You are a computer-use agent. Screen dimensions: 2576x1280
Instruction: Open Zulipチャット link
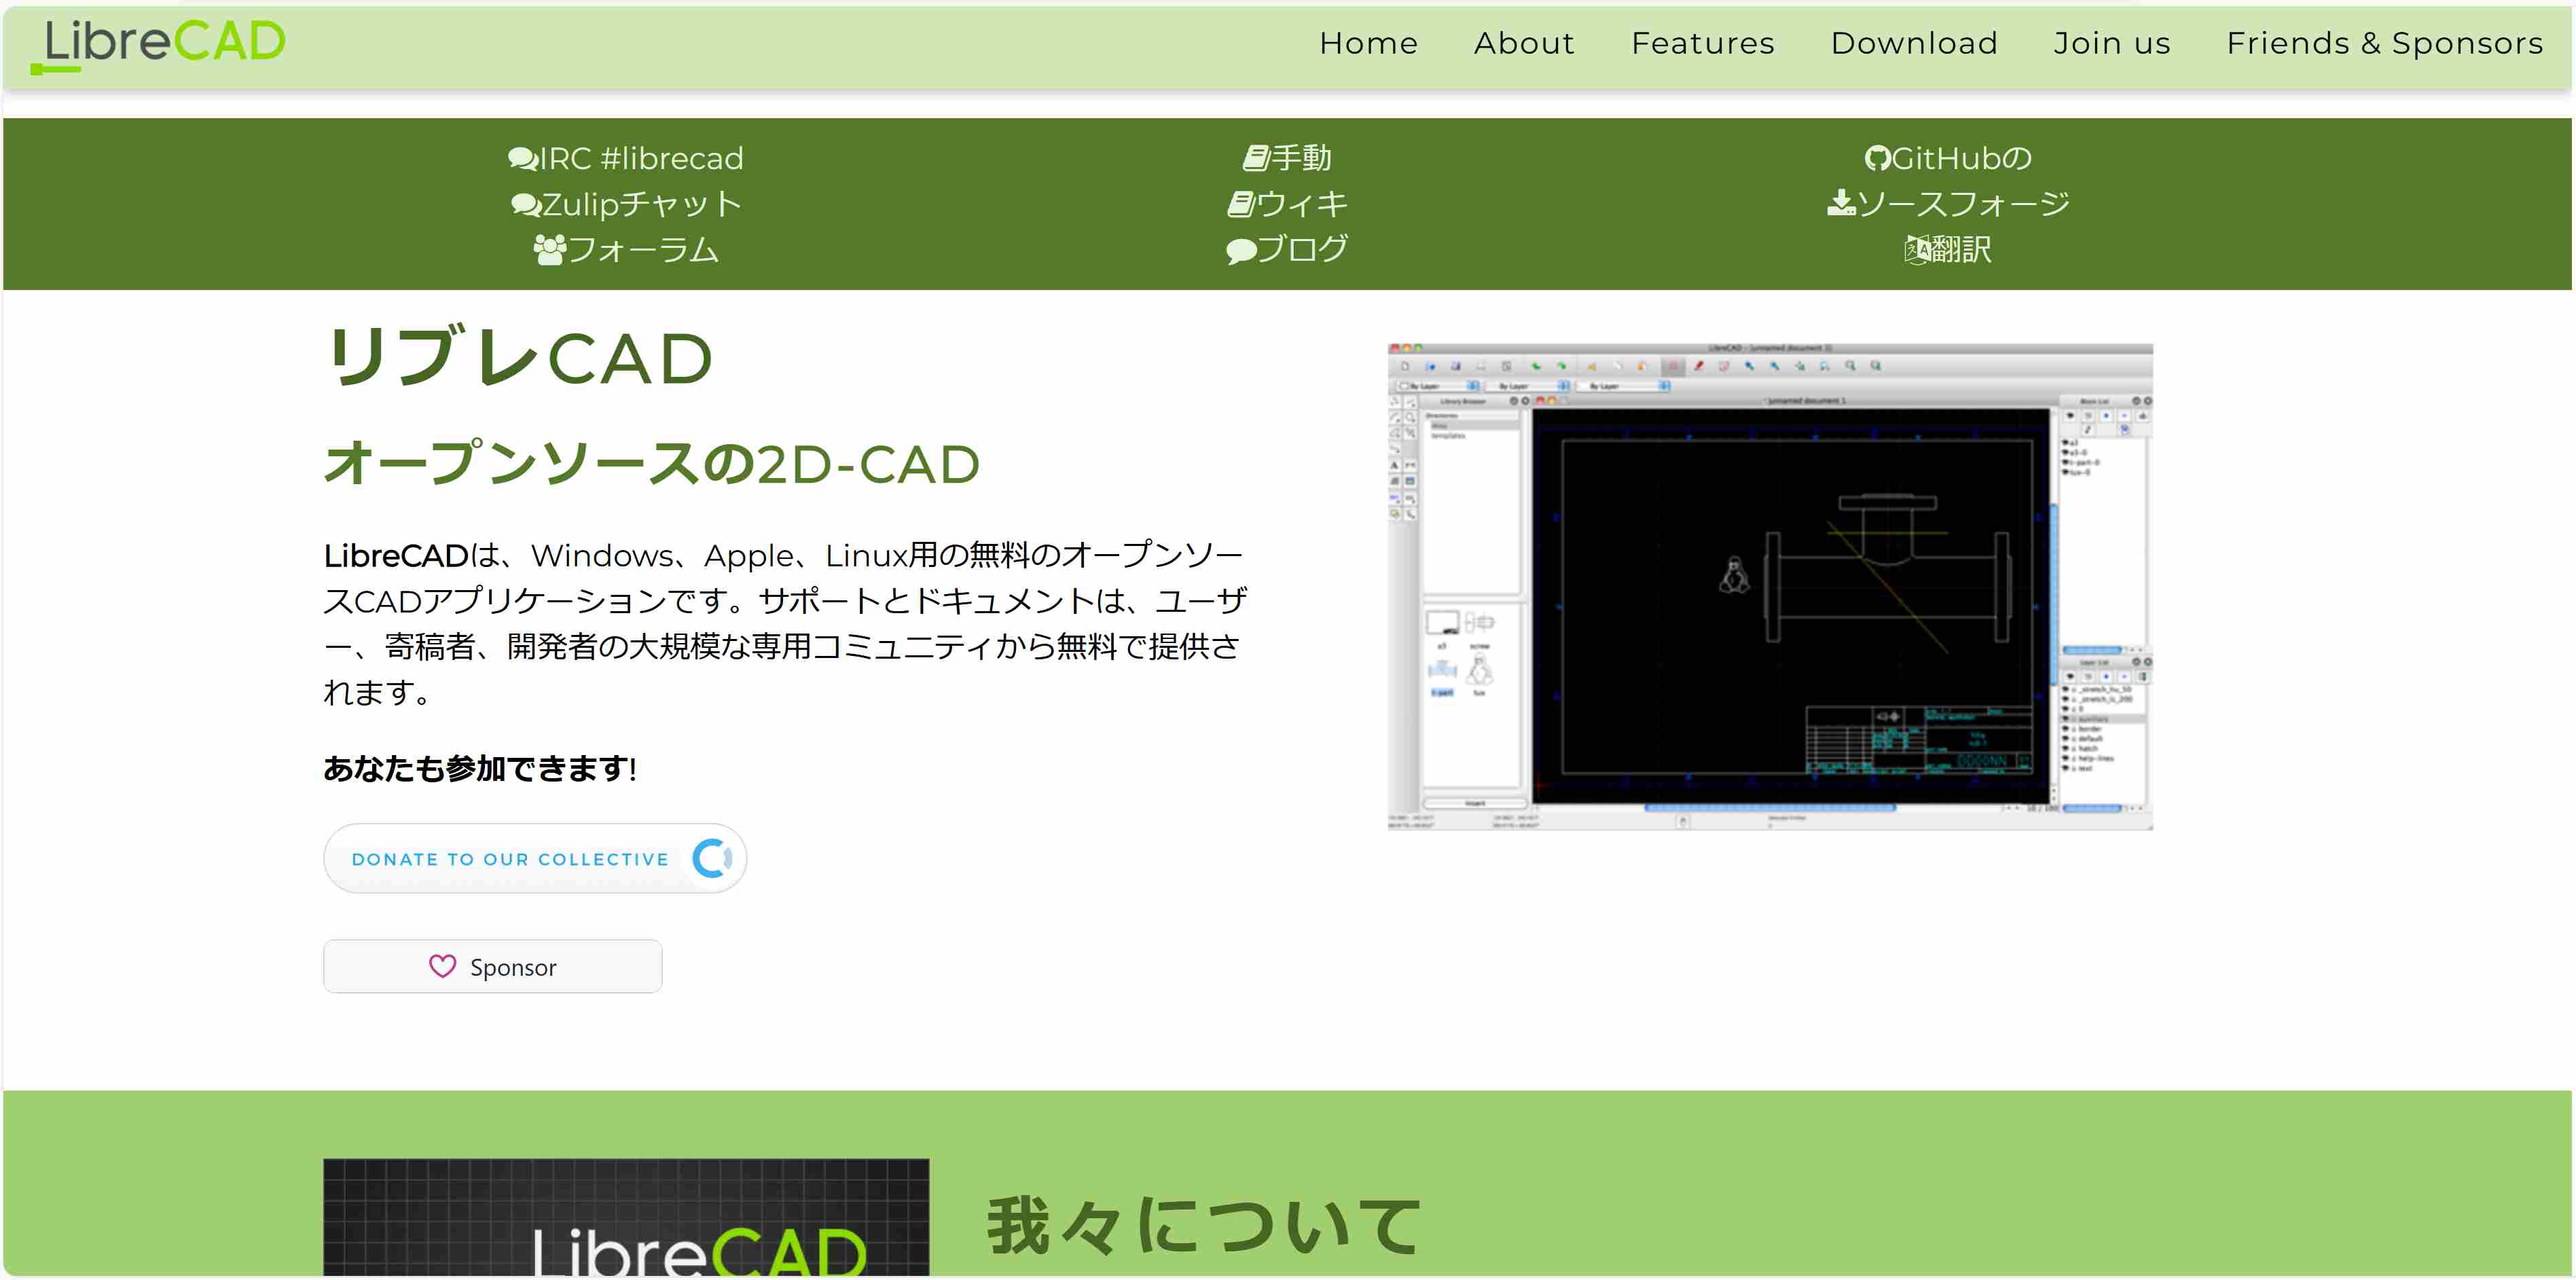(x=642, y=204)
